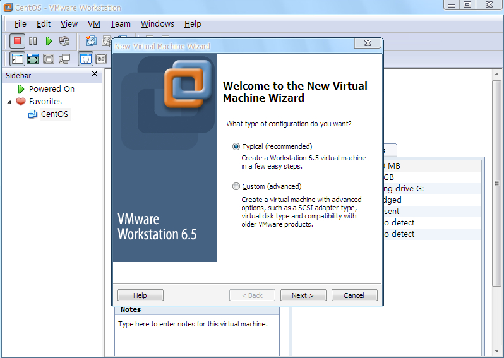
Task: Select the CentOS VM in sidebar
Action: (x=54, y=114)
